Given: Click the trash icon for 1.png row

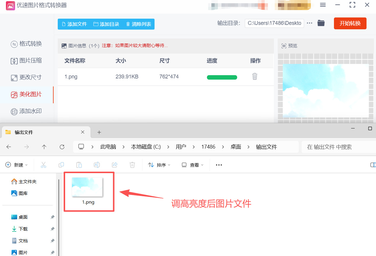Looking at the screenshot, I should tap(255, 77).
